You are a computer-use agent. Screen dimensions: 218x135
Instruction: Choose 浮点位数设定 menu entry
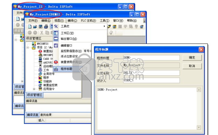click(x=69, y=56)
